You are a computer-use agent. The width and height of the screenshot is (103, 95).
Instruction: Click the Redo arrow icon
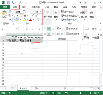point(20,3)
